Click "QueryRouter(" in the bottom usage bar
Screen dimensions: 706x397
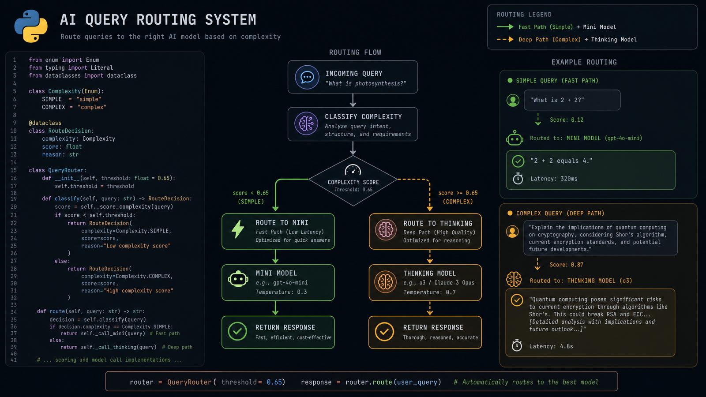coord(192,382)
